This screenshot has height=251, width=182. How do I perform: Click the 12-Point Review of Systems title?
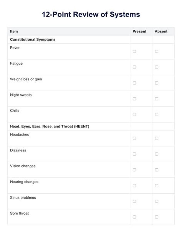point(91,14)
